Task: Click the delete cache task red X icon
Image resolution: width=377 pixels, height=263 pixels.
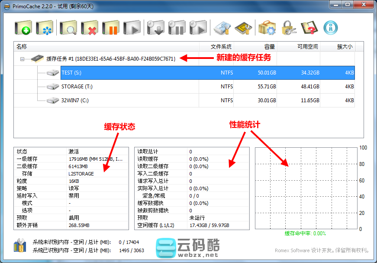Action: 90,28
